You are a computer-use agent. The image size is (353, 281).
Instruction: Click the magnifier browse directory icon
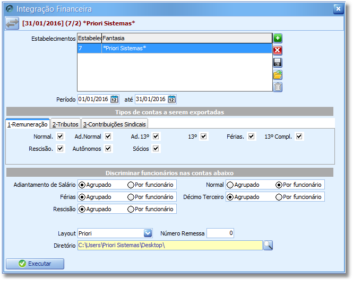[268, 246]
